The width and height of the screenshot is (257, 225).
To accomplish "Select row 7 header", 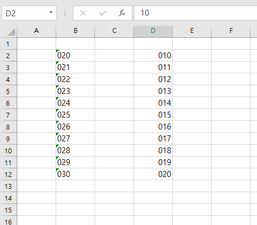I will click(8, 115).
